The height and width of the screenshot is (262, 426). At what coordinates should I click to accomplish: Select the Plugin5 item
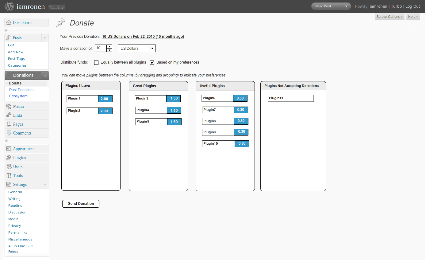point(158,122)
